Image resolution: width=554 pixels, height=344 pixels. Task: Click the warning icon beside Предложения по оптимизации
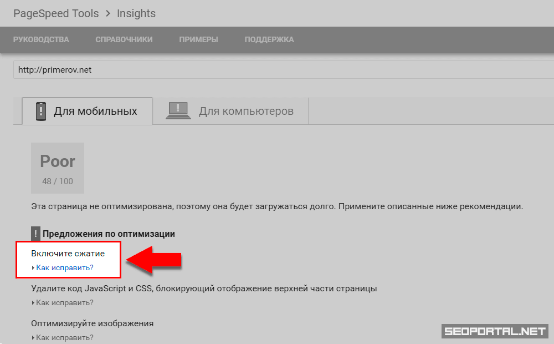pyautogui.click(x=36, y=234)
